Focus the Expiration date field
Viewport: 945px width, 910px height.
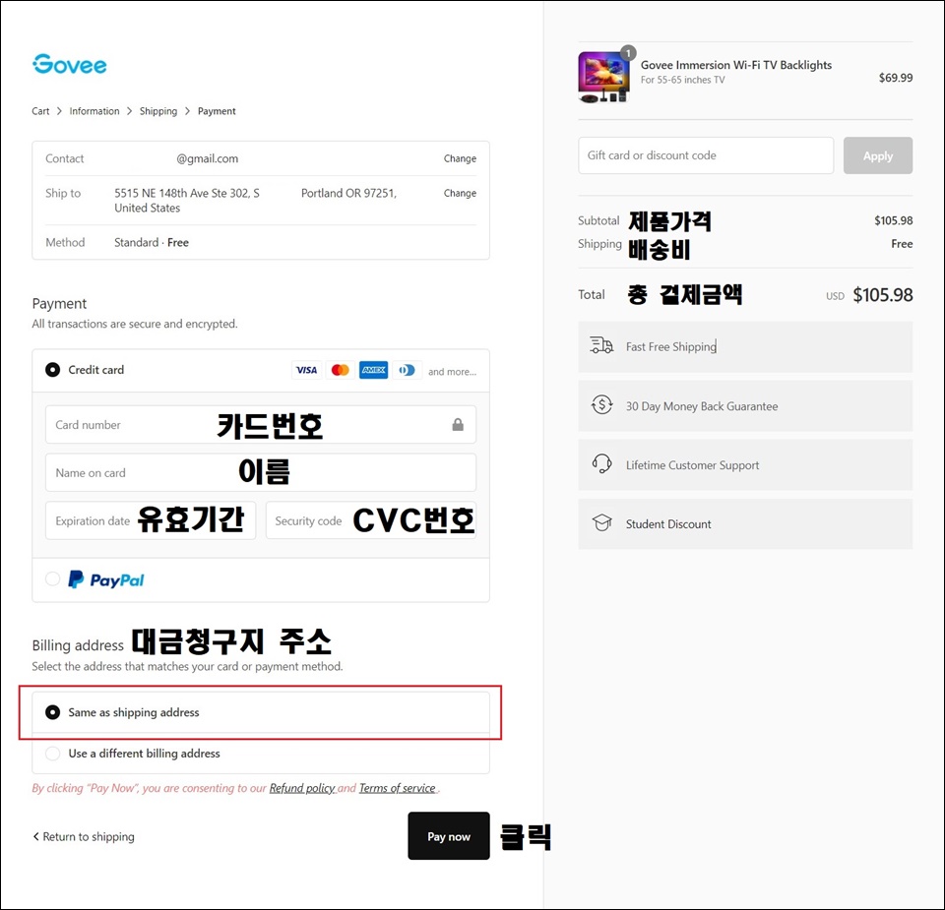pyautogui.click(x=150, y=520)
